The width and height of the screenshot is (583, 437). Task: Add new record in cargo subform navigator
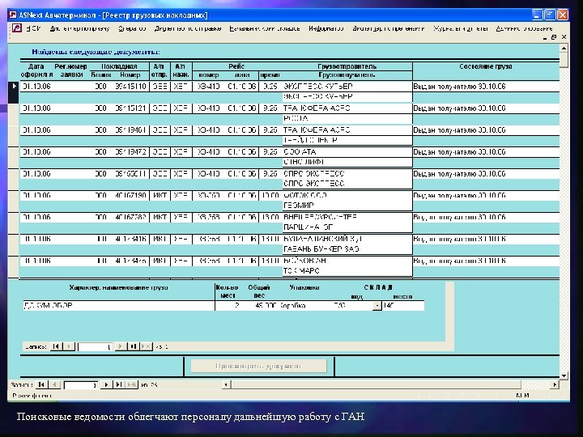[146, 346]
